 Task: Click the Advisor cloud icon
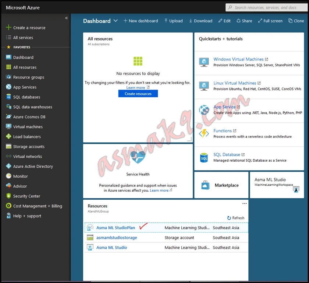(8, 186)
